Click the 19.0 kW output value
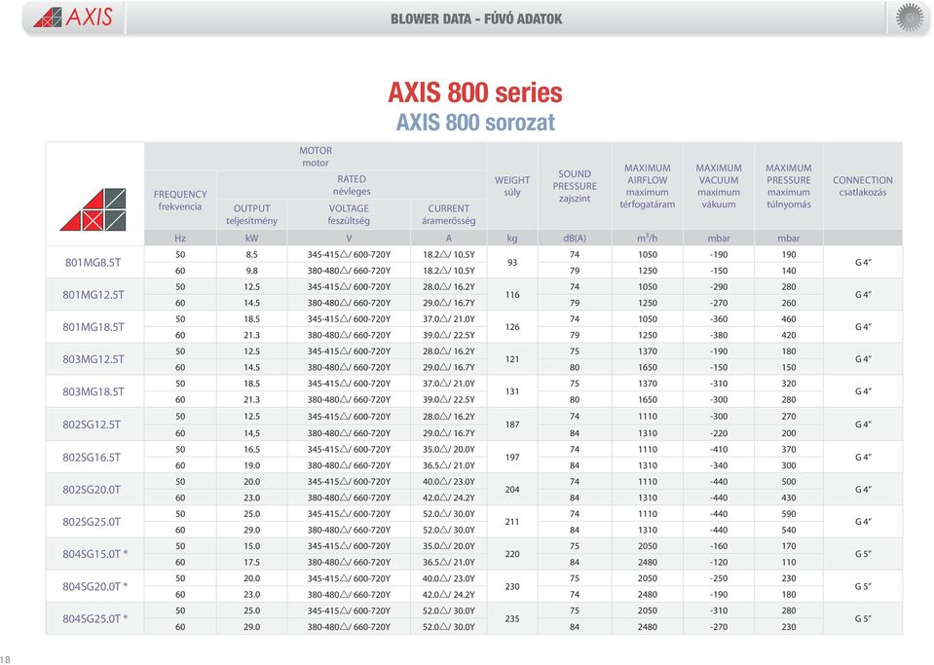Screen dimensions: 934x665 tap(251, 465)
